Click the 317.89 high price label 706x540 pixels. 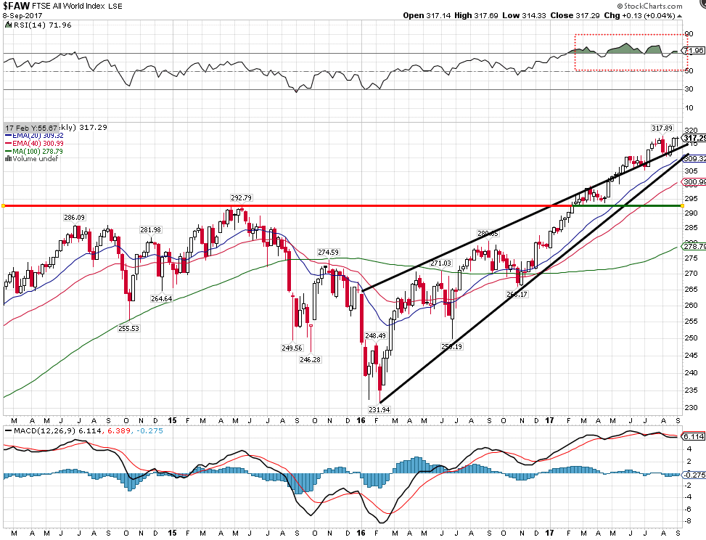click(662, 128)
